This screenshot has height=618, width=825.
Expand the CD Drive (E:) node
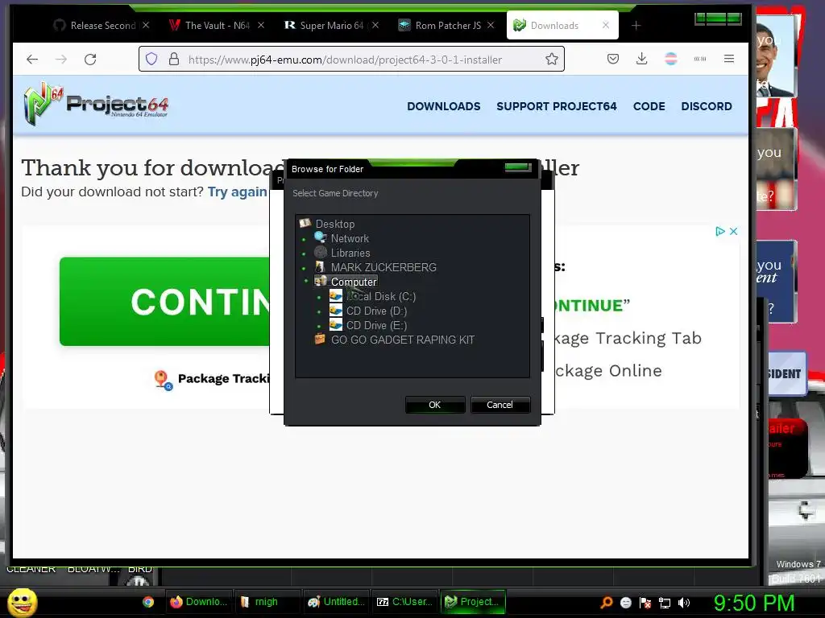tap(319, 327)
